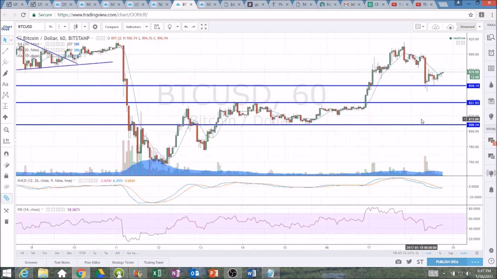Select the cursor arrow tool
Image resolution: width=497 pixels, height=279 pixels.
coord(5,40)
